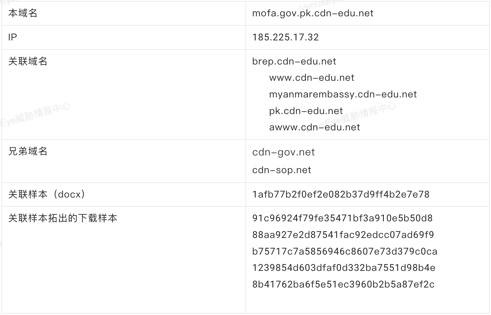Click the domain mofa.gov.pk.cdn-edu.net
Viewport: 491px width, 315px height.
[313, 13]
